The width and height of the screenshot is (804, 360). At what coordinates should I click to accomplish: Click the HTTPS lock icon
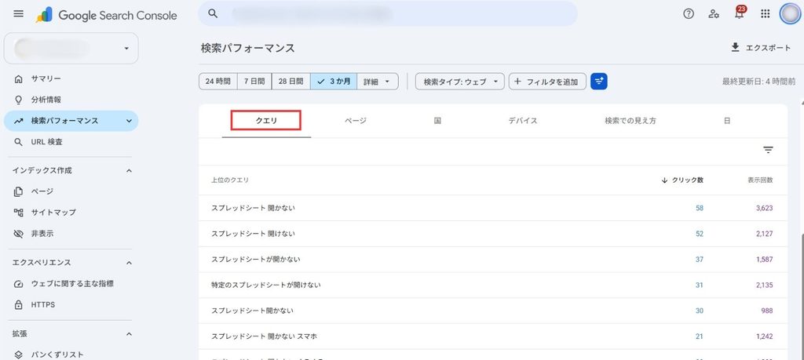pyautogui.click(x=19, y=304)
